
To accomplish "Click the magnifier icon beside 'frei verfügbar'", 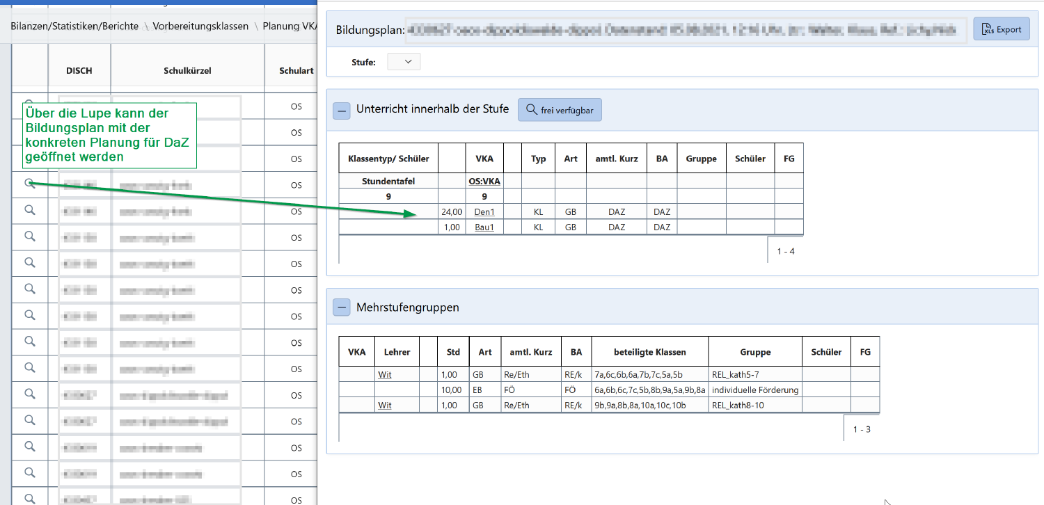I will [x=531, y=110].
